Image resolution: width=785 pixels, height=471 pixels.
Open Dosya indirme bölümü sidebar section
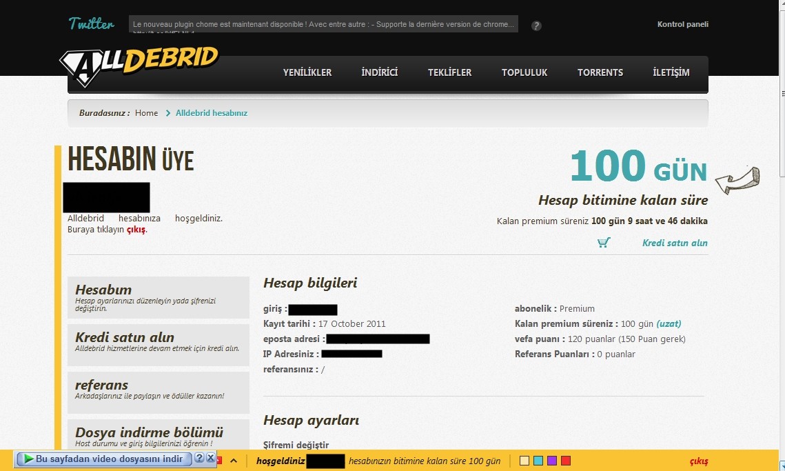[159, 435]
